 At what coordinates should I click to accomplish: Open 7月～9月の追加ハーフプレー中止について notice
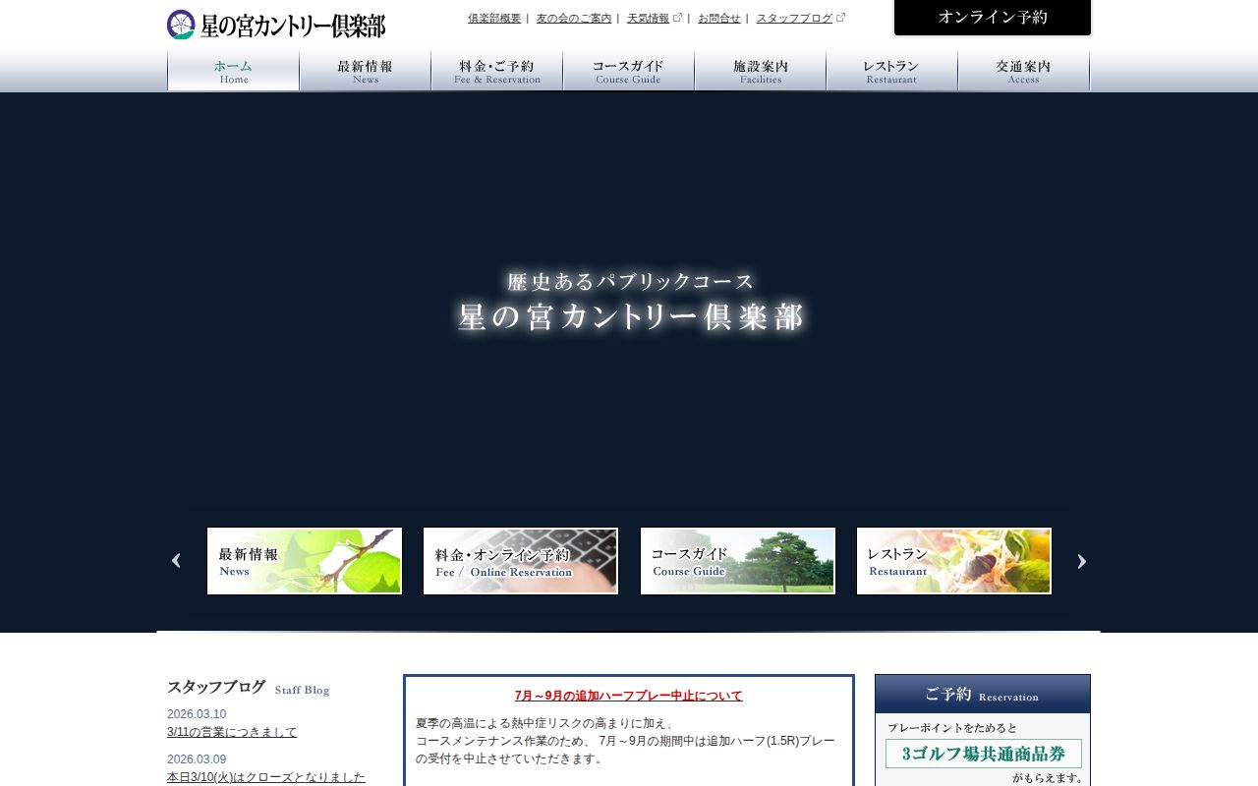coord(629,696)
